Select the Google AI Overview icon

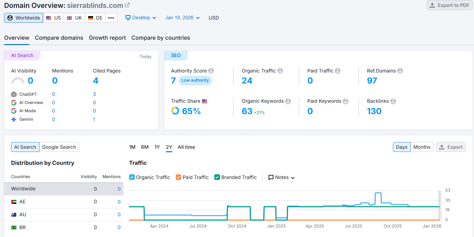14,102
